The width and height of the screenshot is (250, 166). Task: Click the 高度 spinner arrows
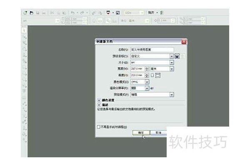click(147, 75)
